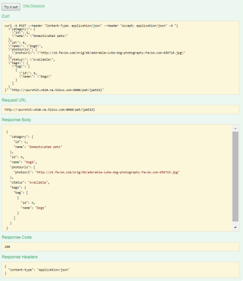The height and width of the screenshot is (281, 243).
Task: Click the Response Code heading
Action: click(17, 237)
